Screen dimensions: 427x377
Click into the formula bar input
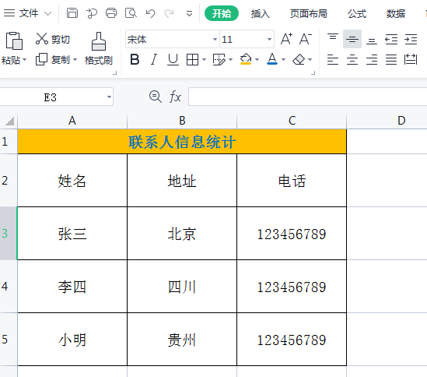pyautogui.click(x=308, y=97)
